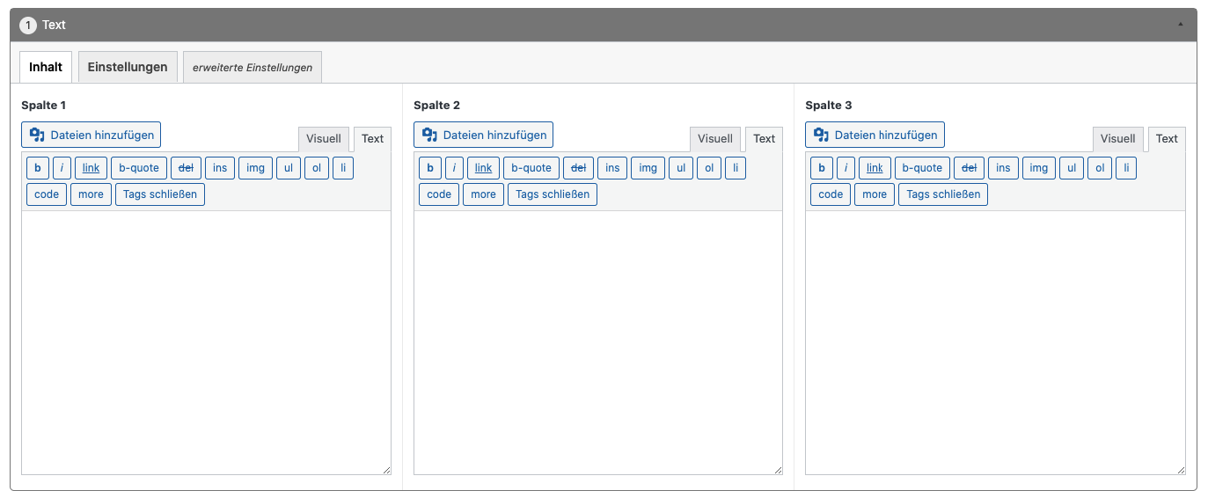This screenshot has width=1208, height=498.
Task: Insert code tag in Spalte 2
Action: [x=439, y=194]
